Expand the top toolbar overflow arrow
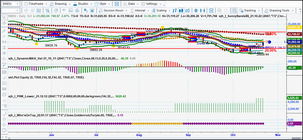This screenshot has width=303, height=140. [164, 5]
